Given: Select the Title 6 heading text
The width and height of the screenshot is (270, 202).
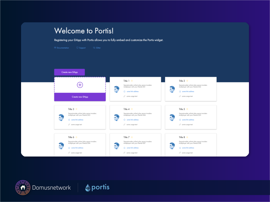Looking at the screenshot, I should click(x=71, y=137).
